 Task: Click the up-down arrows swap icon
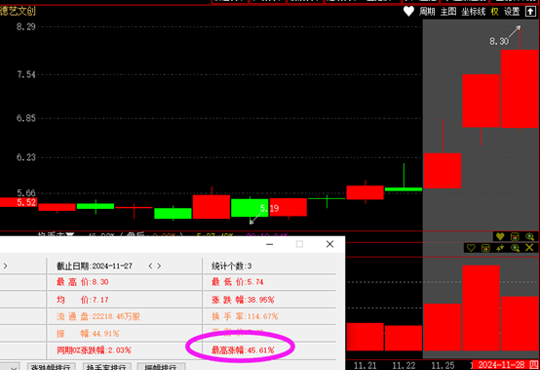tap(500, 248)
